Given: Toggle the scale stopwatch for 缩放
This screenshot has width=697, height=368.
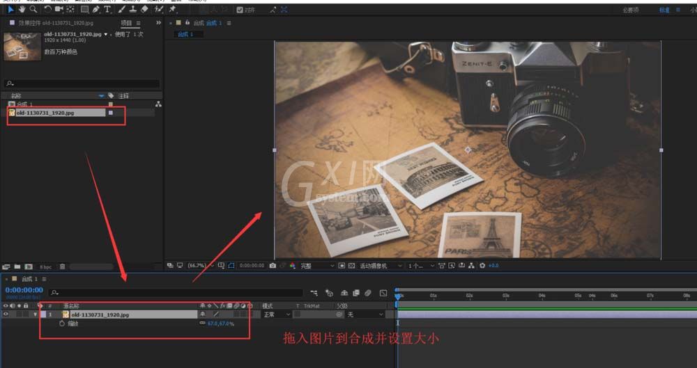Looking at the screenshot, I should tap(62, 323).
